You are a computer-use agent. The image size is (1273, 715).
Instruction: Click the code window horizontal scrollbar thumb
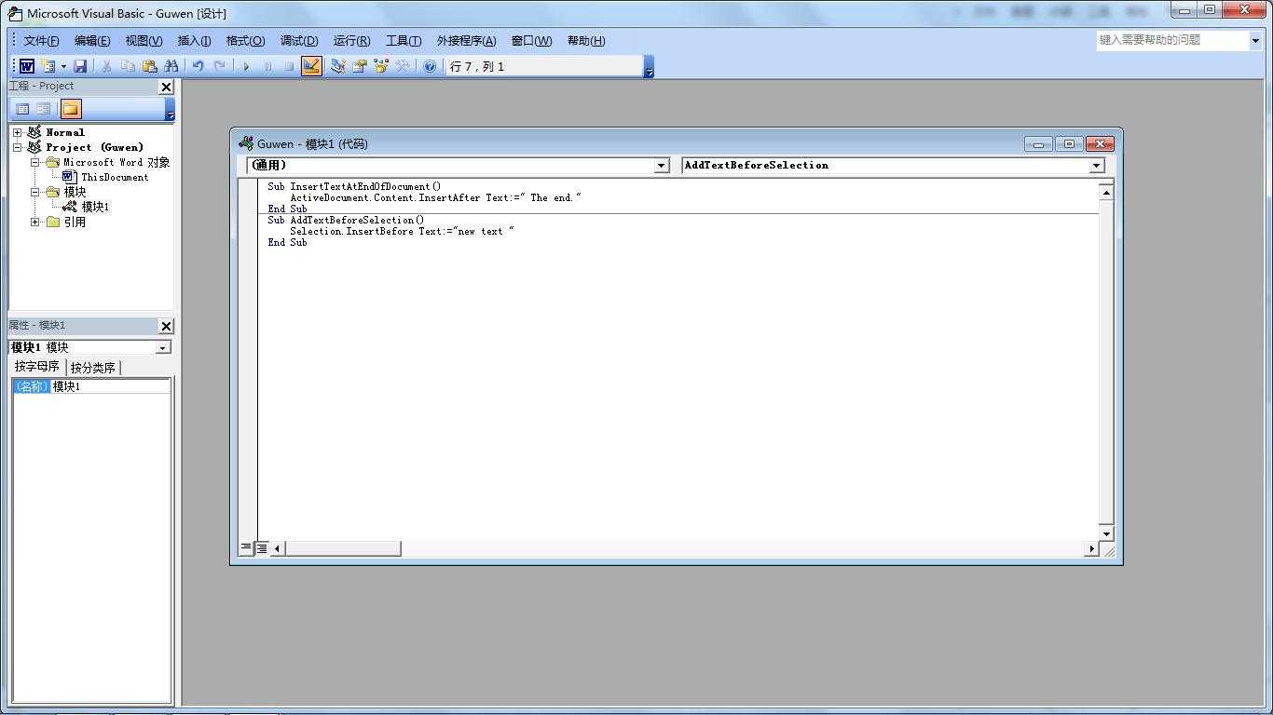click(343, 548)
